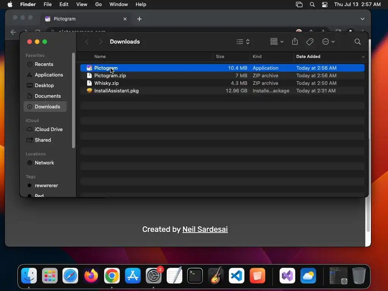Select the Pictogram.zip file
The height and width of the screenshot is (291, 388).
(x=222, y=75)
